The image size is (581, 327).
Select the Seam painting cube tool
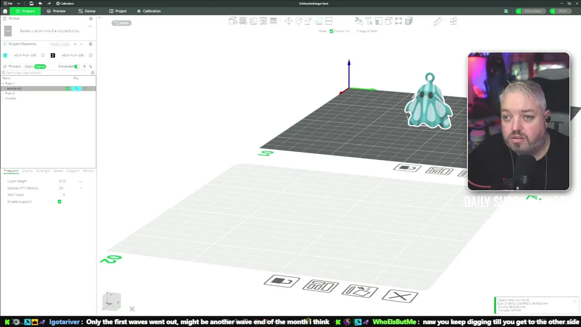click(389, 21)
